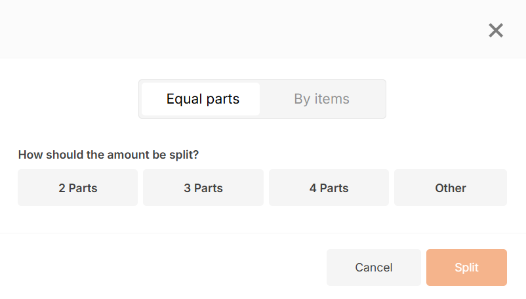Select the 3 Parts option
Image resolution: width=526 pixels, height=299 pixels.
point(203,188)
